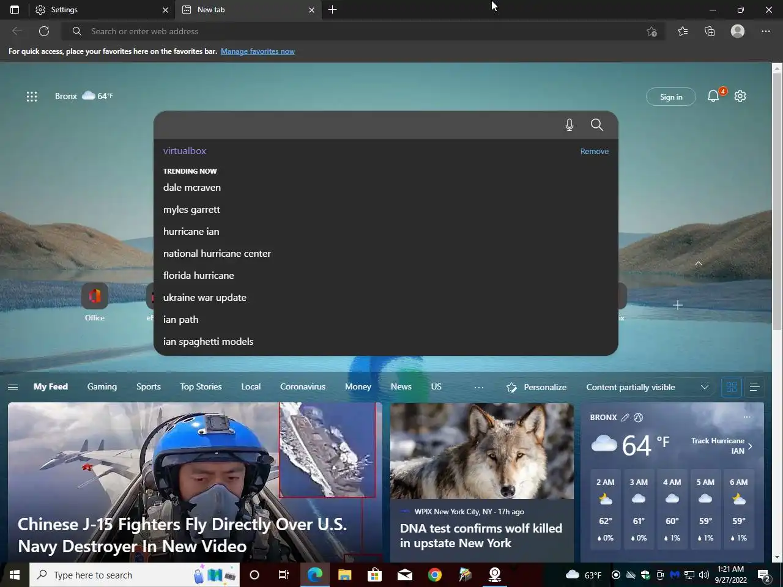
Task: Click the Sign in button
Action: 671,97
